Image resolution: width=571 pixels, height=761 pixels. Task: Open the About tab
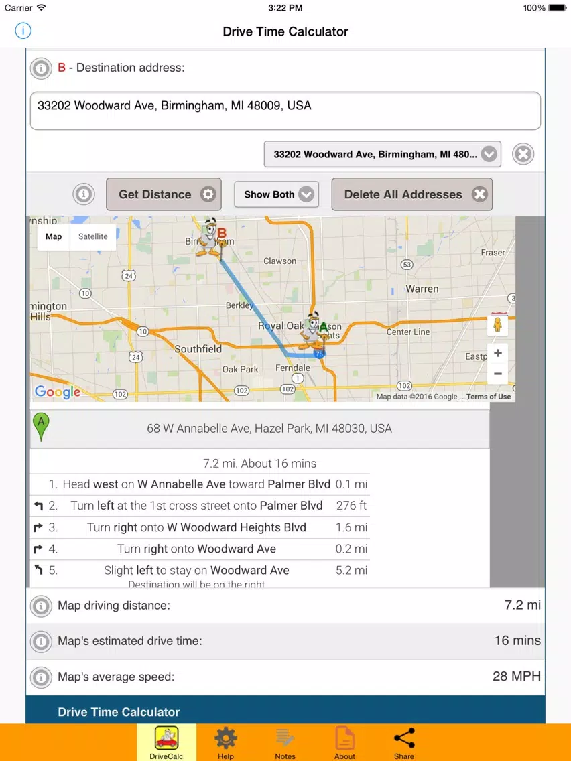pyautogui.click(x=344, y=742)
